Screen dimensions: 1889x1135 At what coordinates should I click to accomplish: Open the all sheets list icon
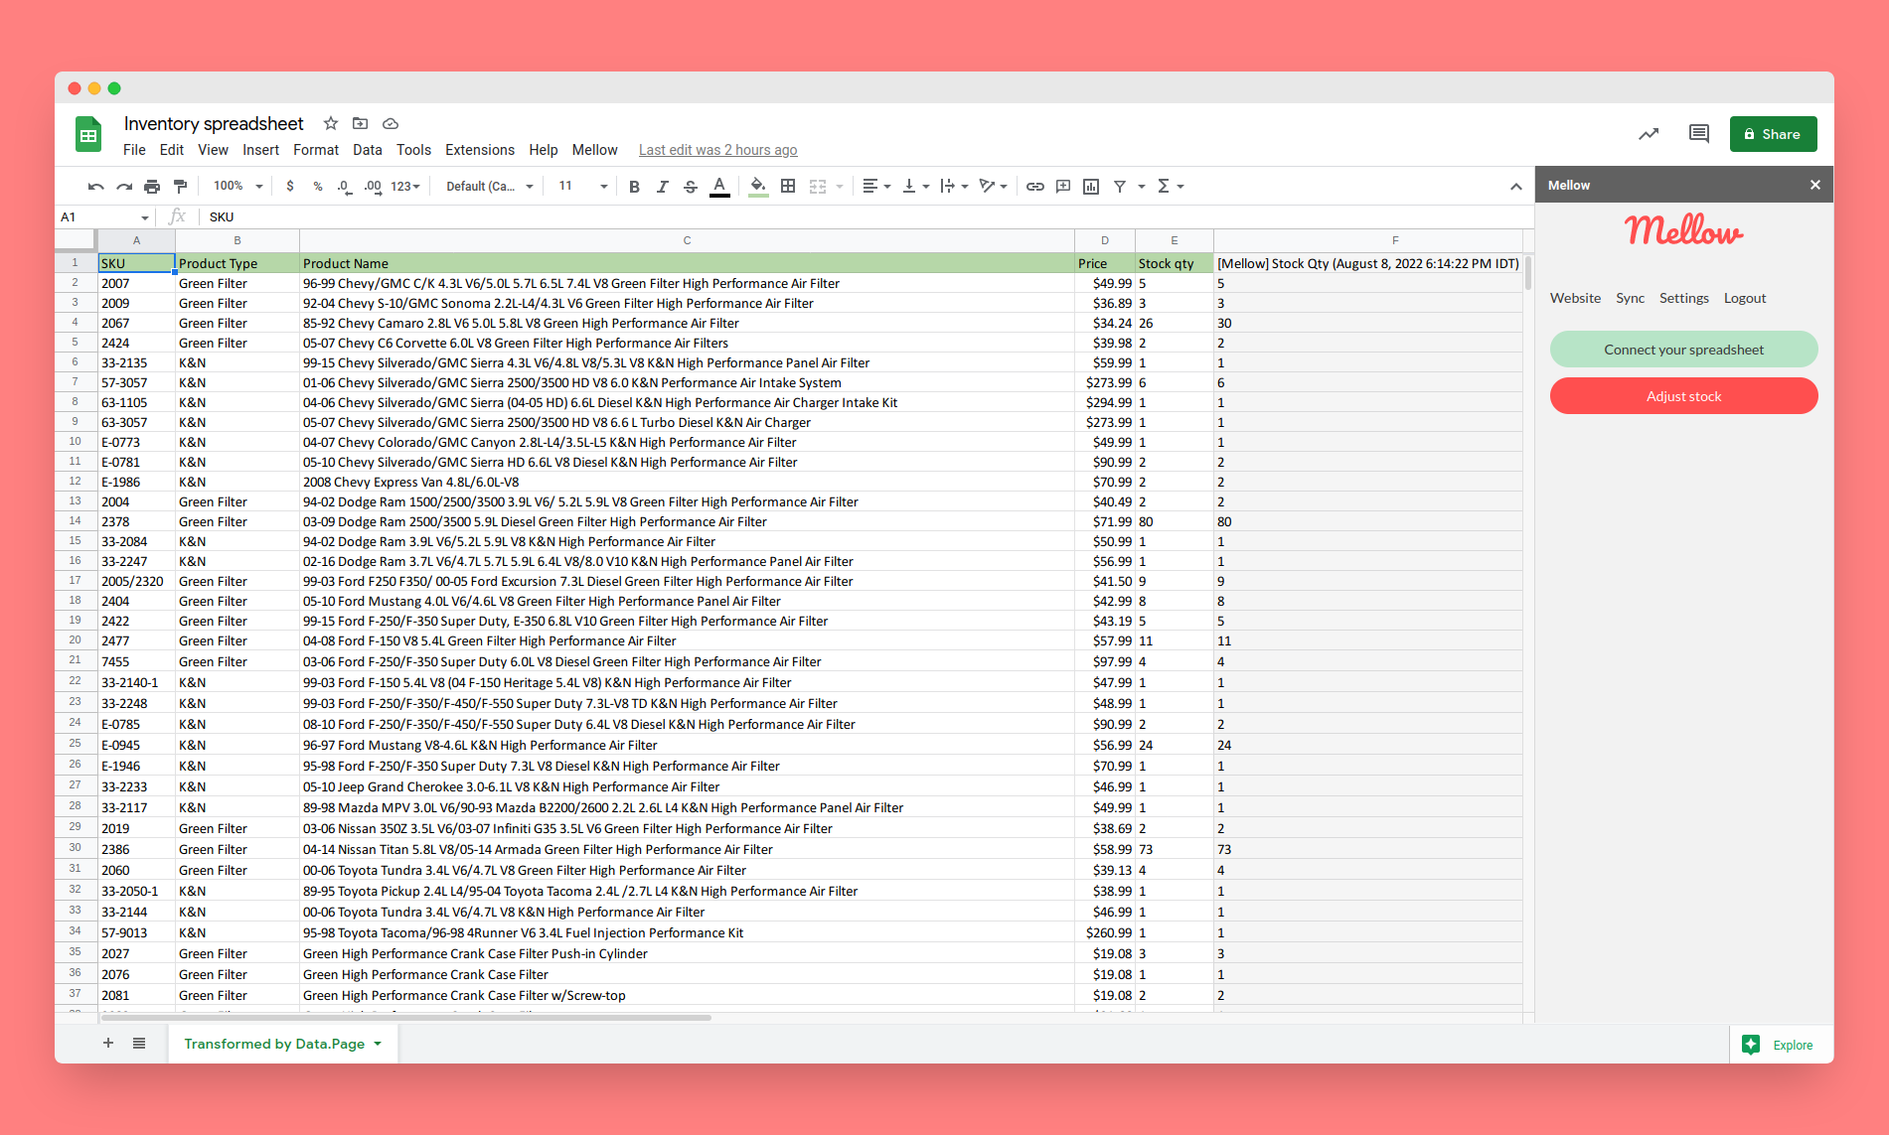click(139, 1043)
